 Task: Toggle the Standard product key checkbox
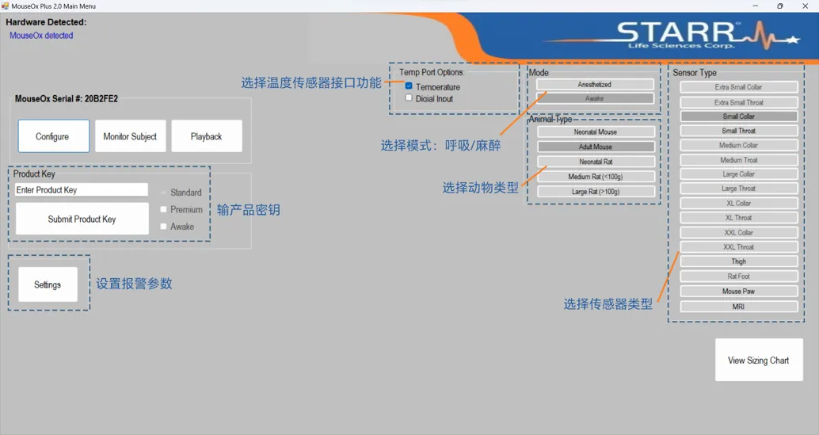click(x=163, y=193)
